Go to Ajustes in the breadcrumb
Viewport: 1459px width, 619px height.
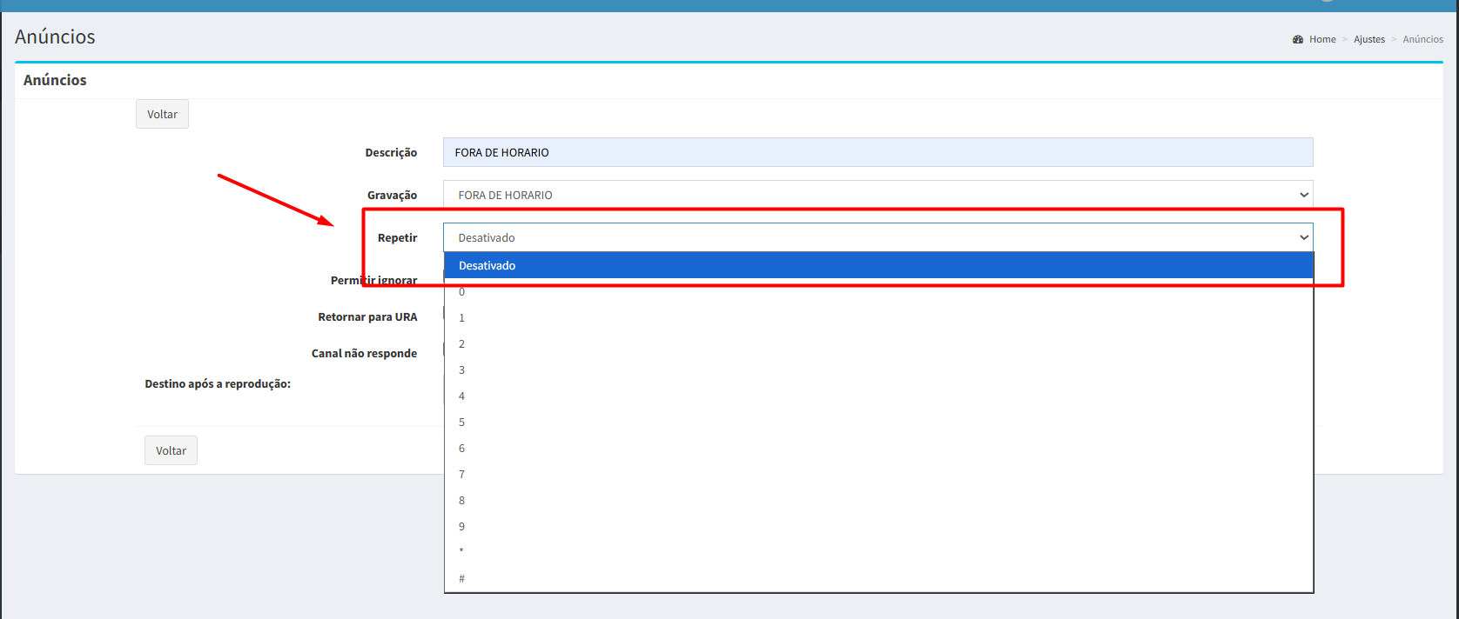[1368, 39]
